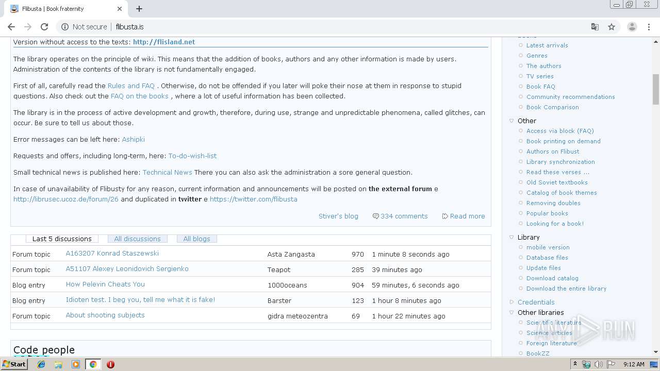Click the volume icon in system tray
660x371 pixels.
[x=598, y=364]
